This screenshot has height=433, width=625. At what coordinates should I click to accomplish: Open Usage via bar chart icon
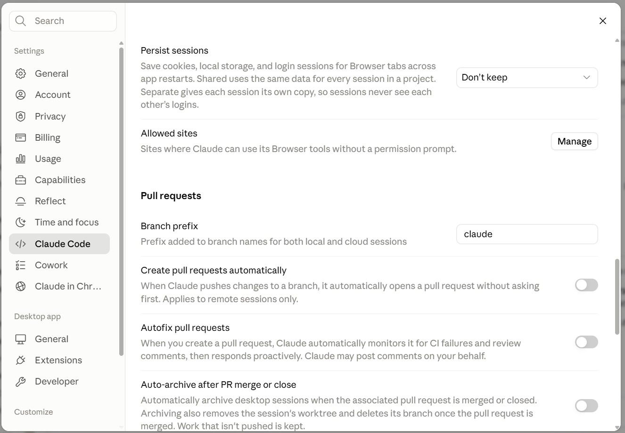20,159
